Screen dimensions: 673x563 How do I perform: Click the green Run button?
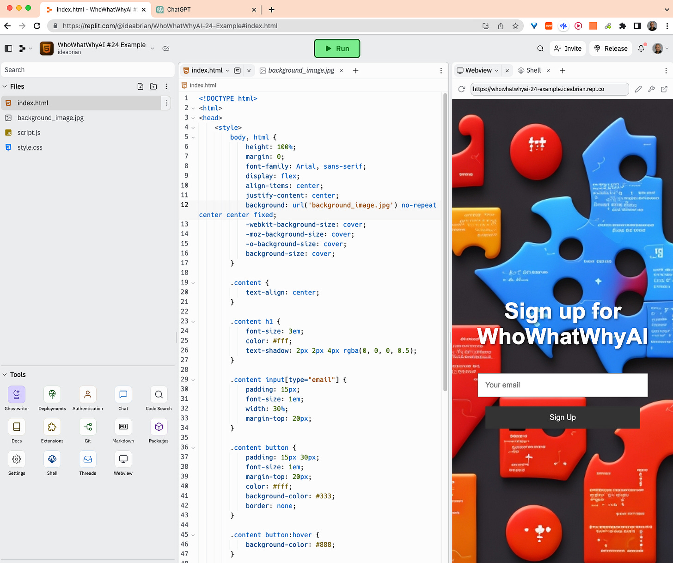(x=337, y=49)
